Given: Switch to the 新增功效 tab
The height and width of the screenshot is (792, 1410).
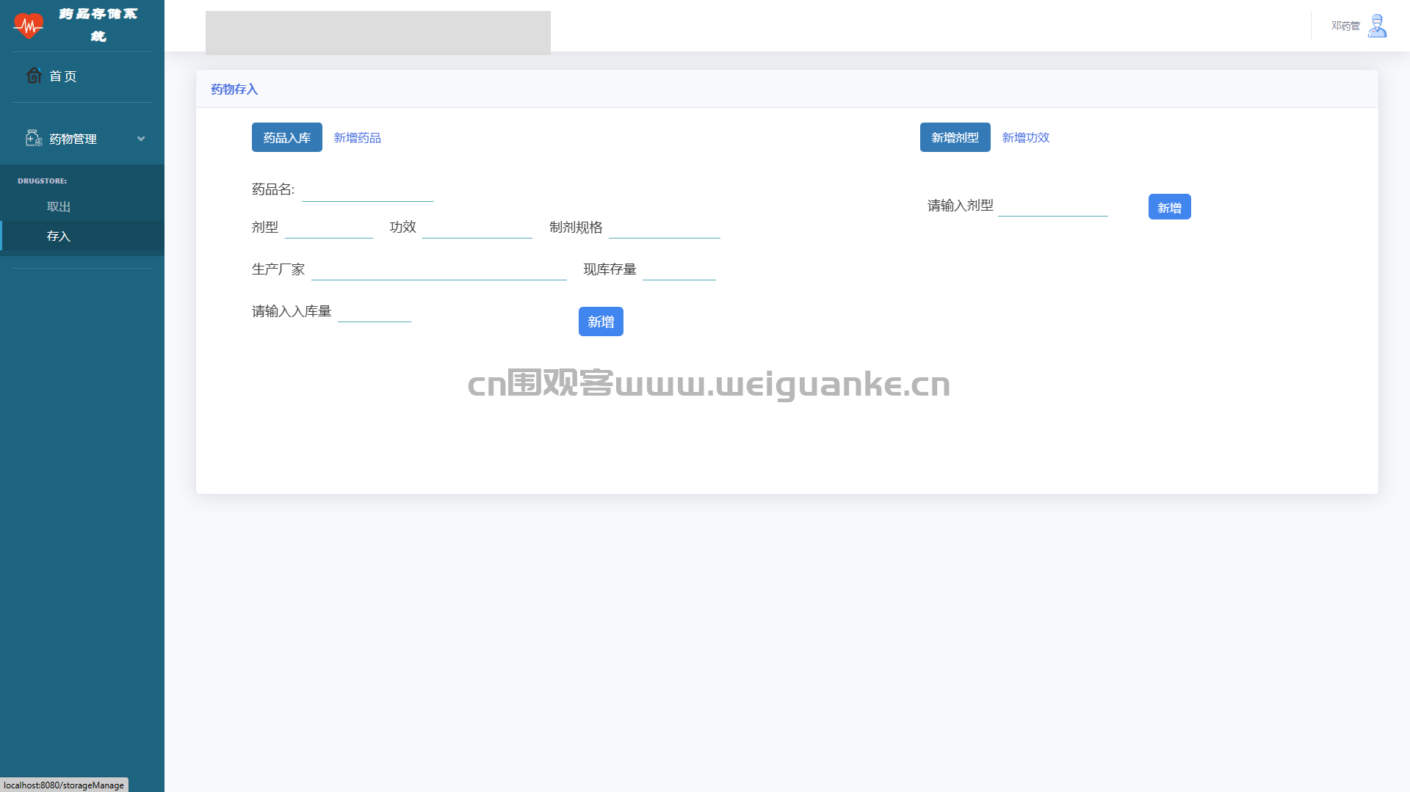Looking at the screenshot, I should [x=1025, y=137].
